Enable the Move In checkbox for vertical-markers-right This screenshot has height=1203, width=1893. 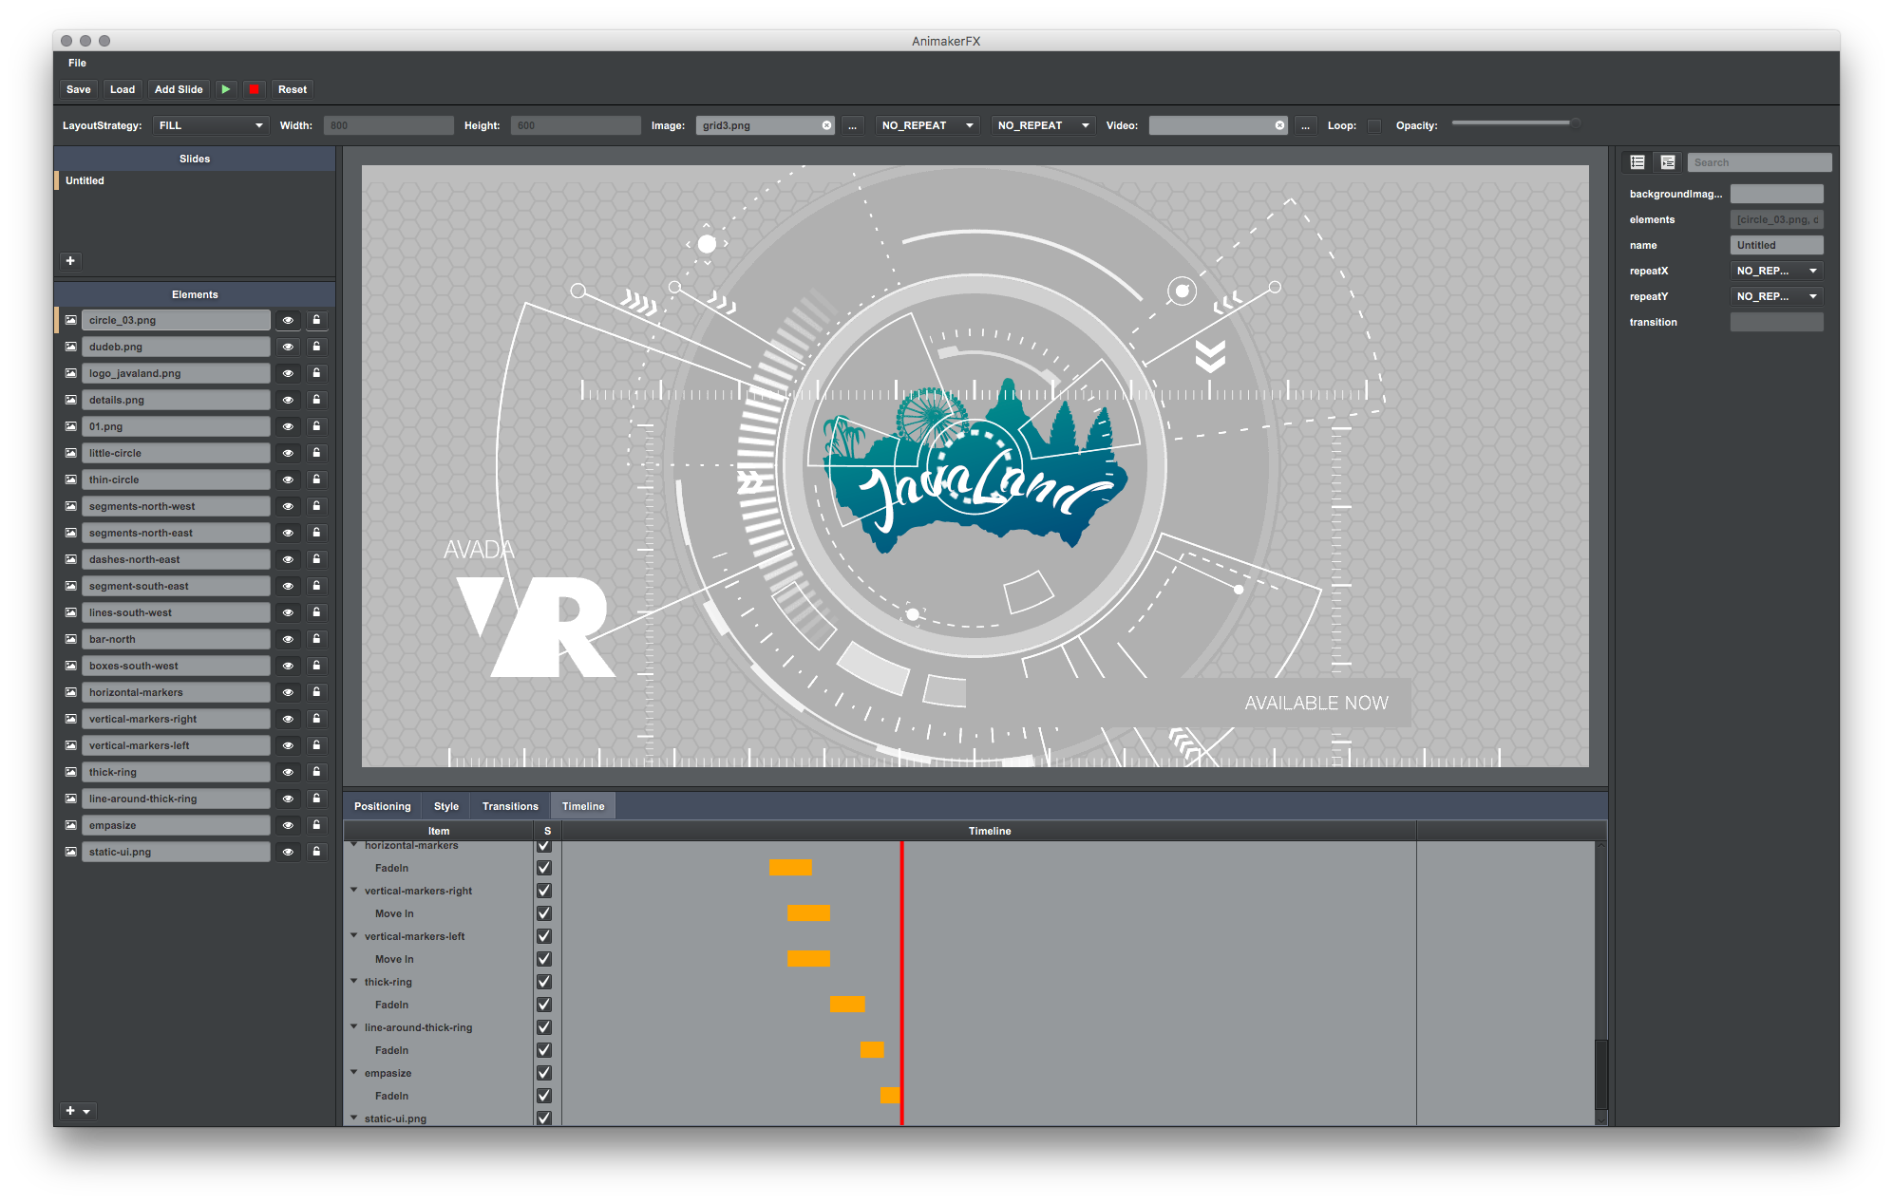coord(545,912)
